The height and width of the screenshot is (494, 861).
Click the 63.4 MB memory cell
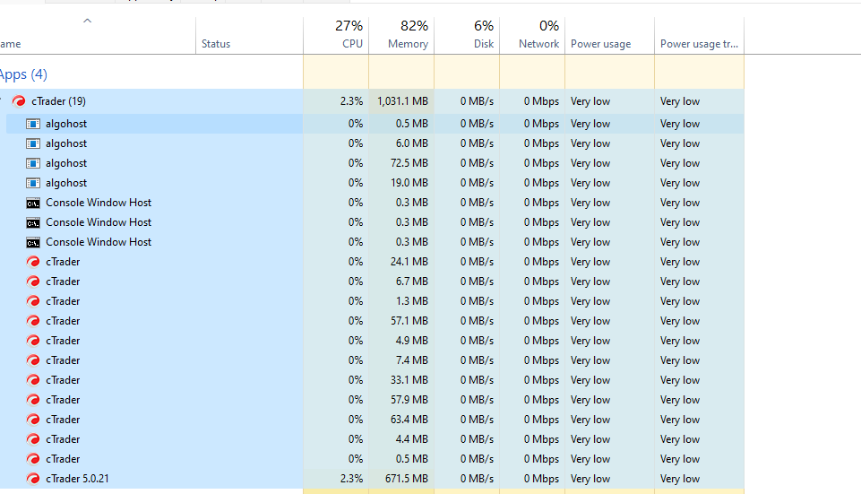click(401, 420)
